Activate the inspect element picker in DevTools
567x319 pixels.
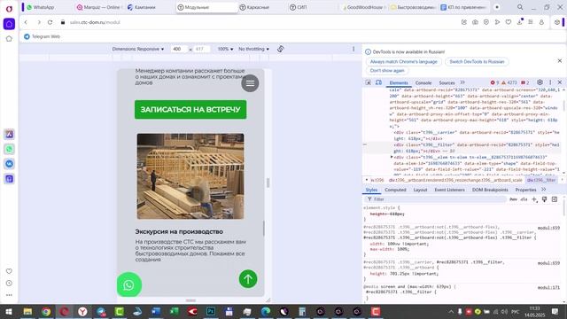coord(369,82)
